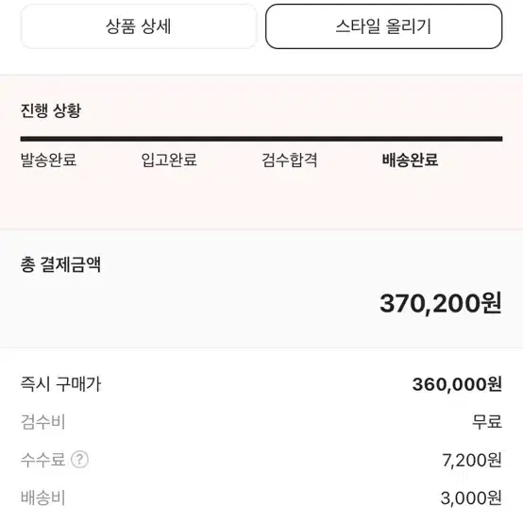Open the 상품 상세 button
This screenshot has width=523, height=523.
[x=139, y=26]
